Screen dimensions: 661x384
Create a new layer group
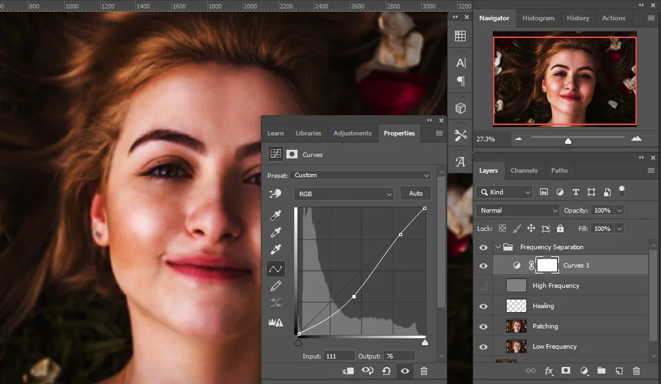(x=602, y=371)
